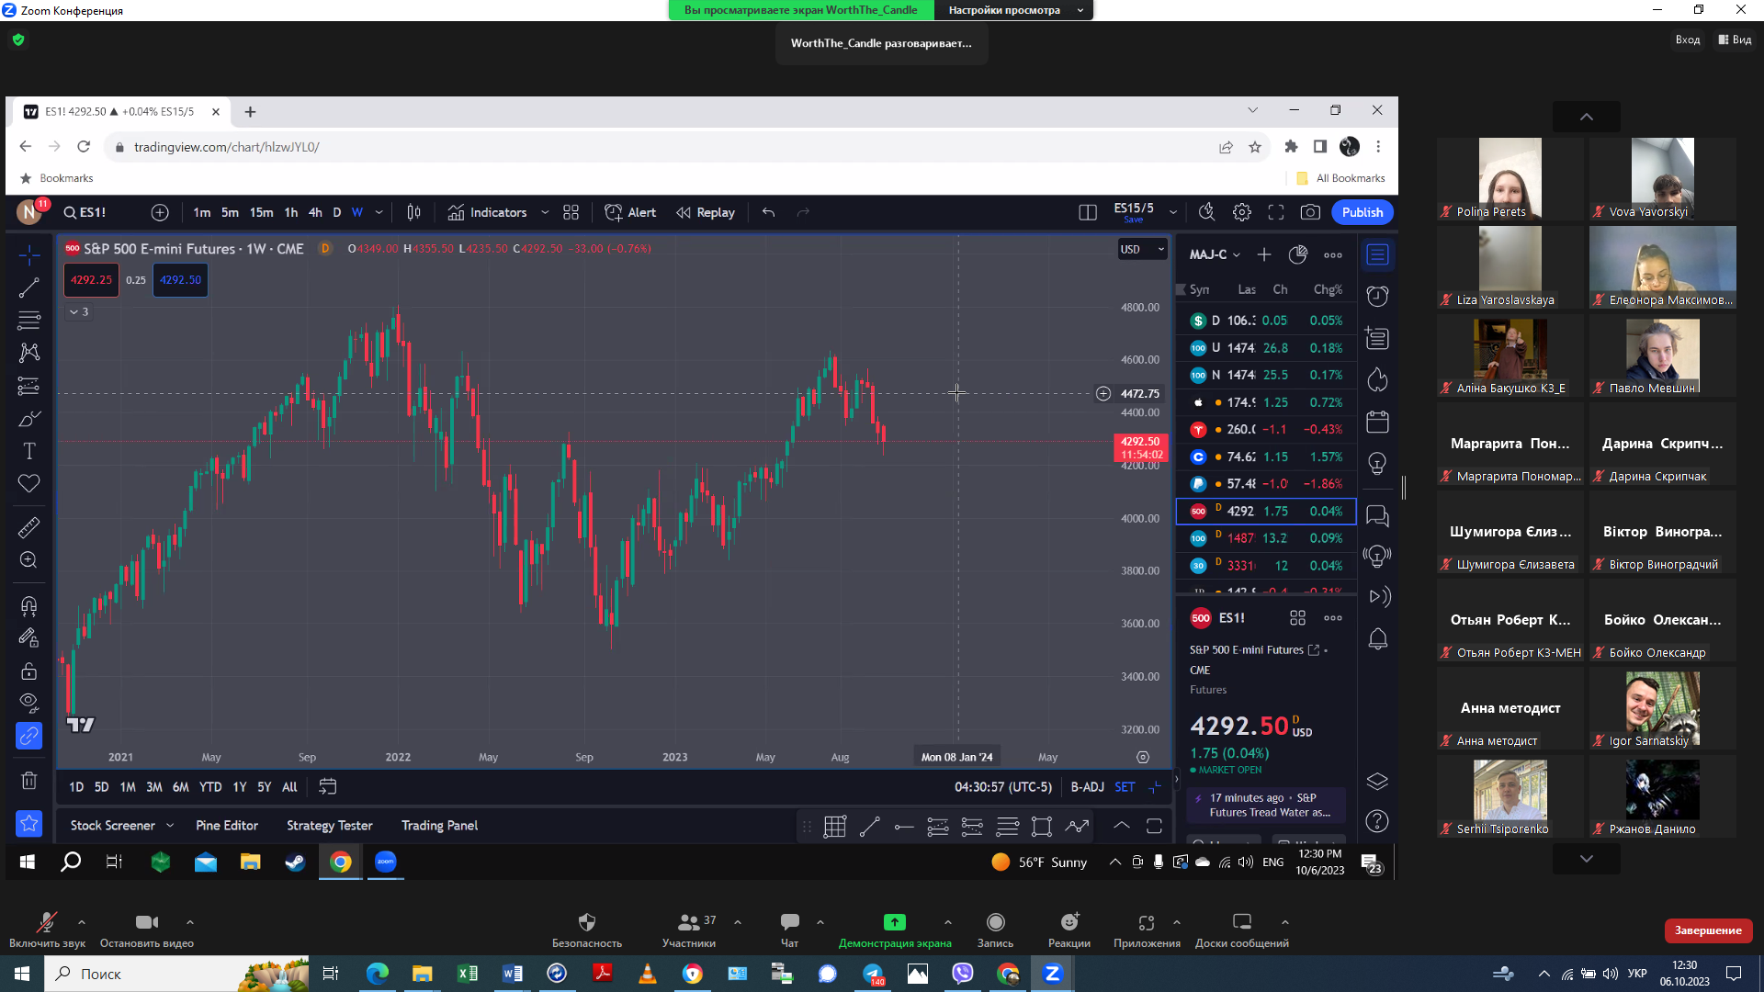
Task: Enter fullscreen chart mode
Action: tap(1276, 212)
